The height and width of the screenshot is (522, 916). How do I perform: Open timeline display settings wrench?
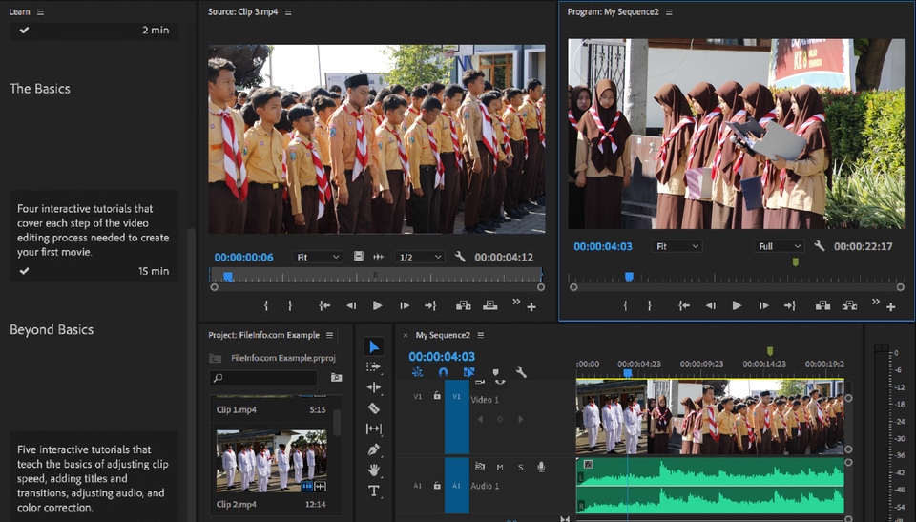[x=521, y=373]
